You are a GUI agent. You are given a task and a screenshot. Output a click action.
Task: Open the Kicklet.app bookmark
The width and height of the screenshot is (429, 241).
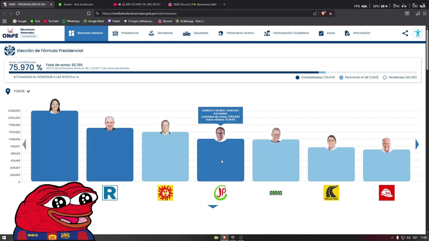[x=190, y=21]
